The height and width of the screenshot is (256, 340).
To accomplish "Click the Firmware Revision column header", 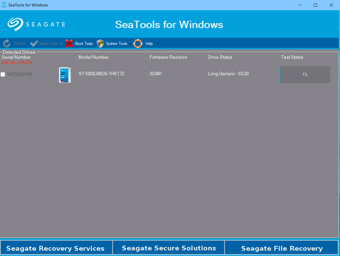I will click(168, 57).
